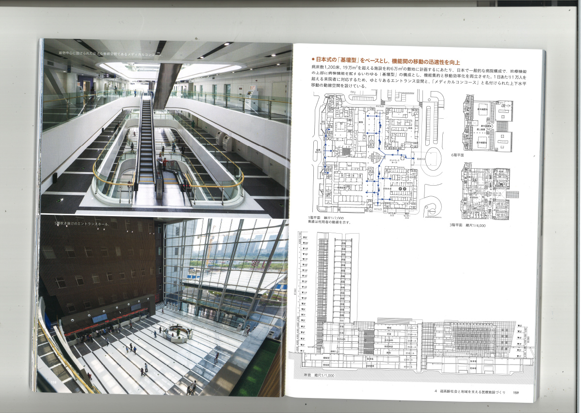This screenshot has width=582, height=413.
Task: Click the escalator concourse photo
Action: tap(165, 128)
